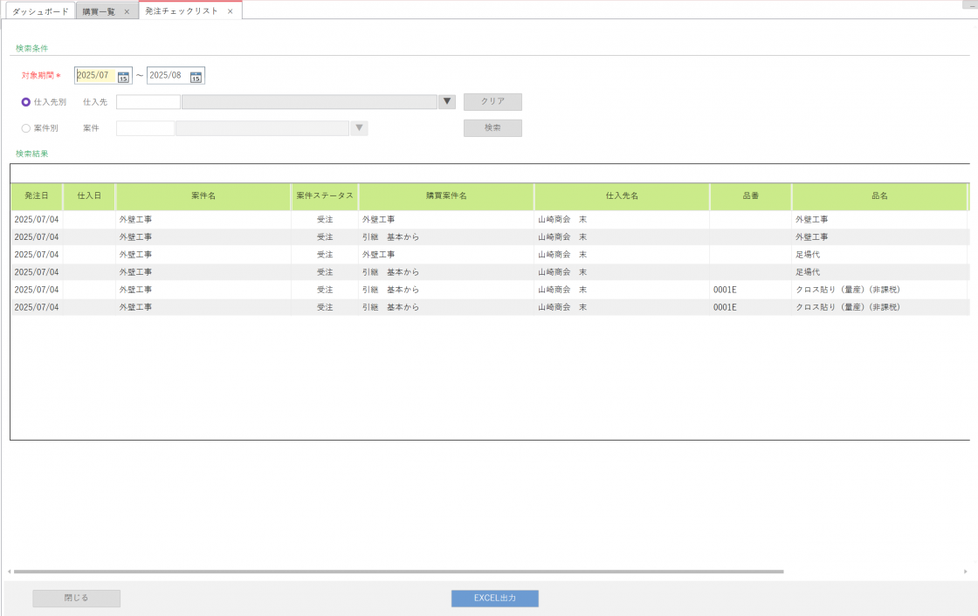Screen dimensions: 978x616
Task: Expand the 案件 dropdown arrow
Action: tap(359, 128)
